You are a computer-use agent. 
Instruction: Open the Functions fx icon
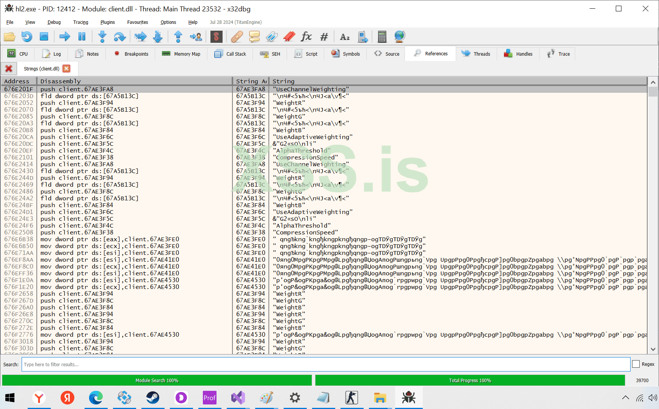tap(306, 37)
